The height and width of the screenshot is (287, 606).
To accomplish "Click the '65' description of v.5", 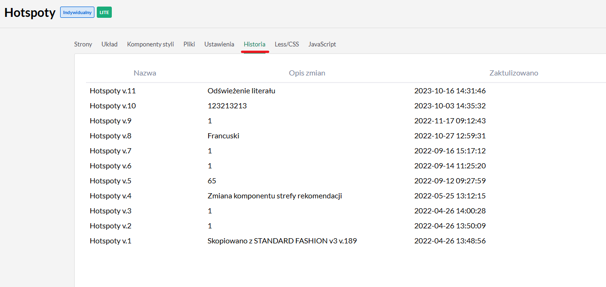I will click(x=212, y=181).
